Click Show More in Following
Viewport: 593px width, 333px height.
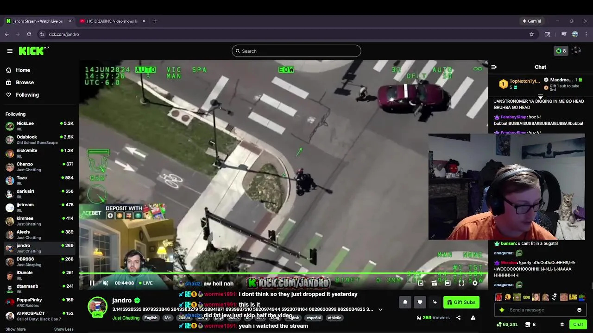tap(15, 329)
